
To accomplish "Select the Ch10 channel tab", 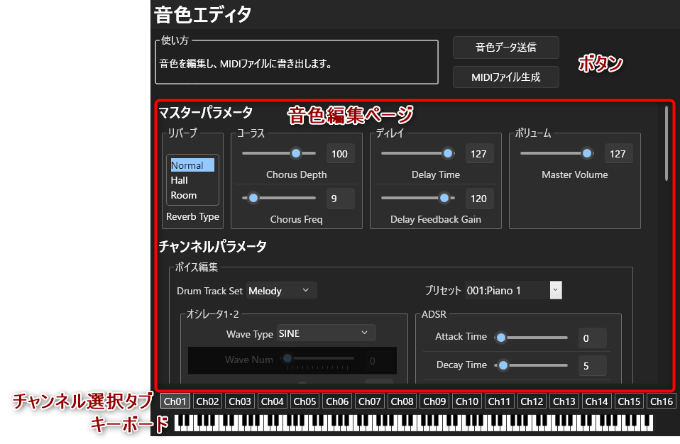I will point(467,401).
